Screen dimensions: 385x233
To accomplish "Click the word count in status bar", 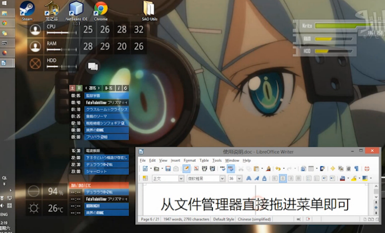I will (x=186, y=219).
